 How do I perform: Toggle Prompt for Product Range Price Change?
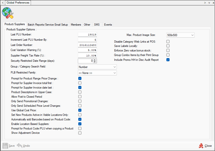pos(80,78)
